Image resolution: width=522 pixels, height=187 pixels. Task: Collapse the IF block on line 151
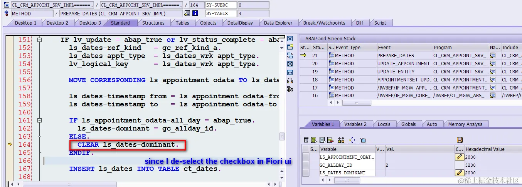39,40
